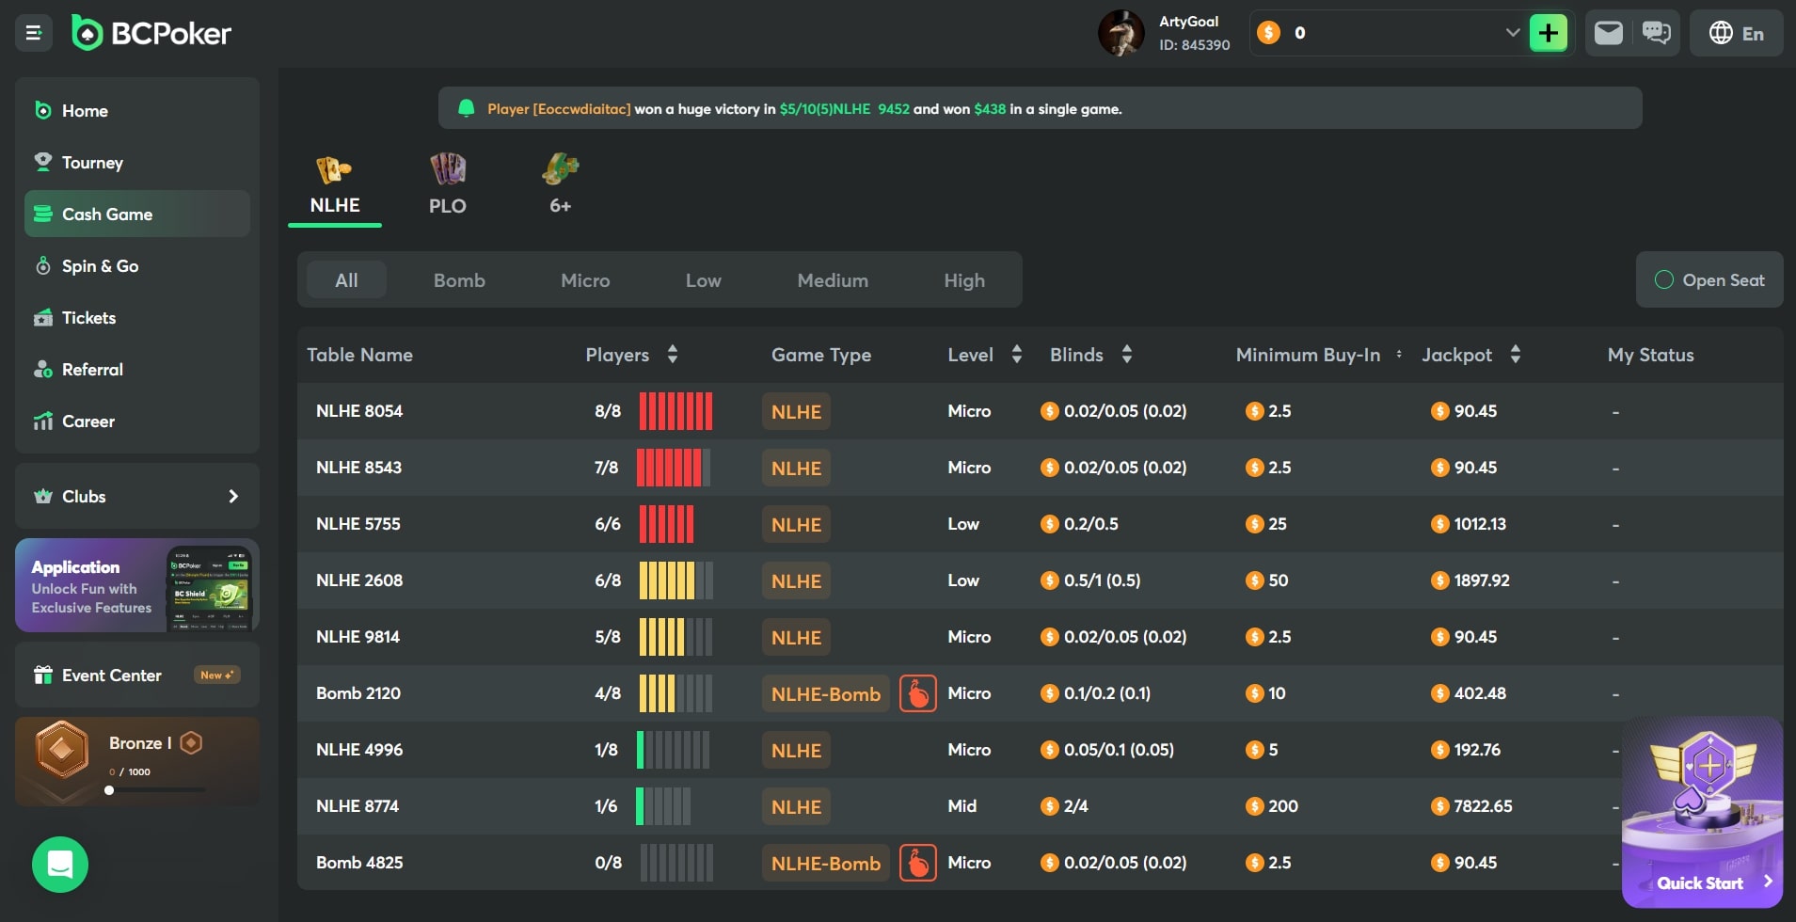
Task: Expand the balance currency dropdown
Action: click(1512, 33)
